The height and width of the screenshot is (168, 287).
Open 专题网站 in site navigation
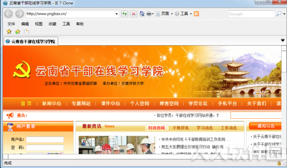coord(81,103)
